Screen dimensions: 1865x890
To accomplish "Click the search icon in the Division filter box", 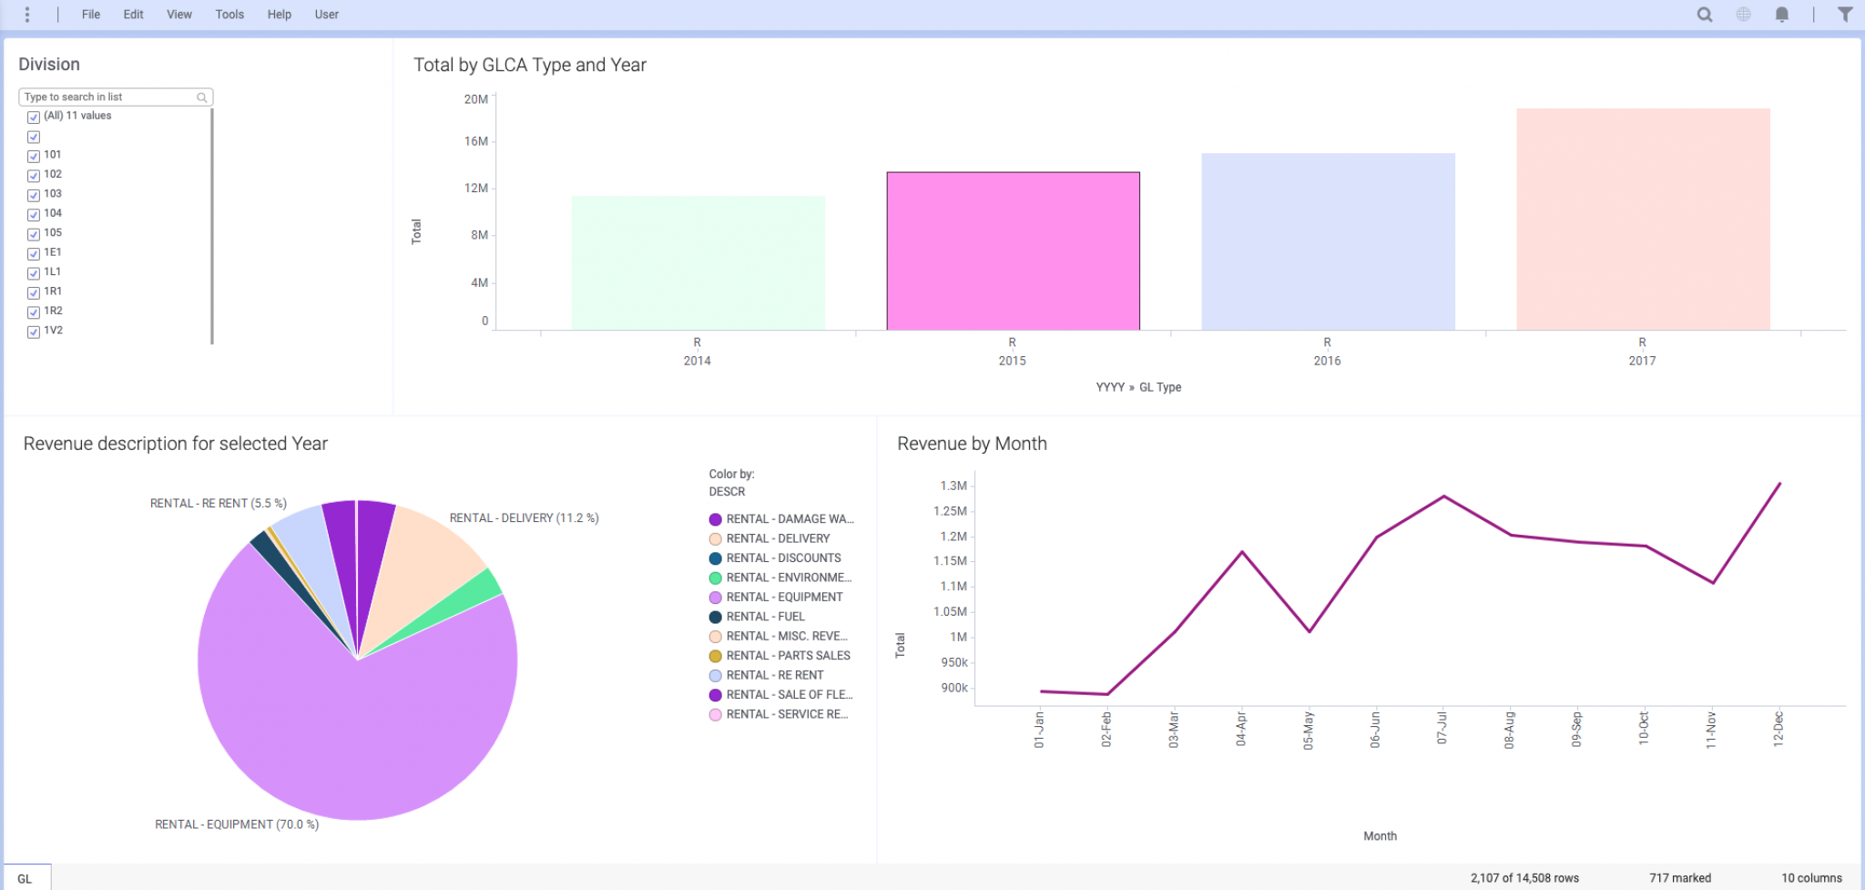I will click(201, 97).
